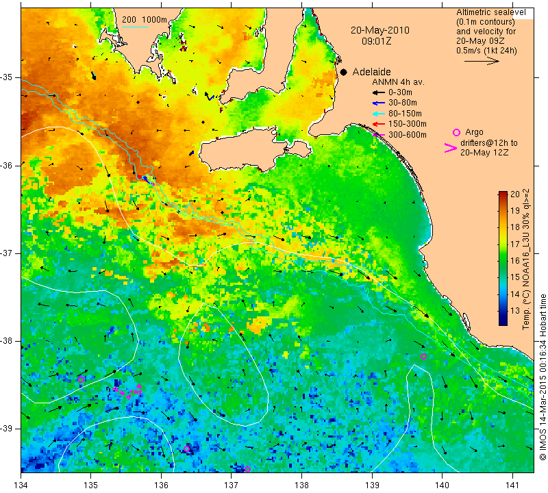Click the cyan 80-150m legend arrow
548x493 pixels.
coord(379,114)
